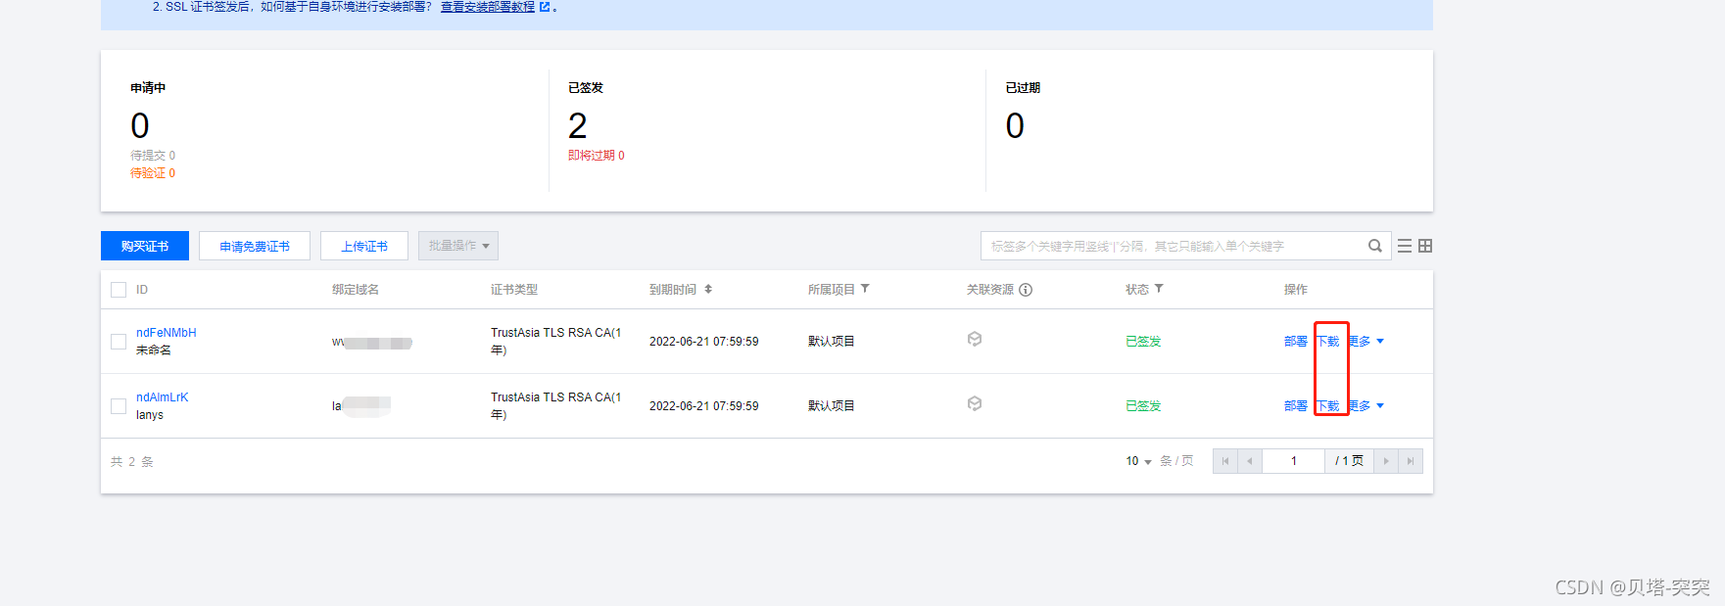This screenshot has width=1725, height=606.
Task: Select all certificates checkbox
Action: click(119, 290)
